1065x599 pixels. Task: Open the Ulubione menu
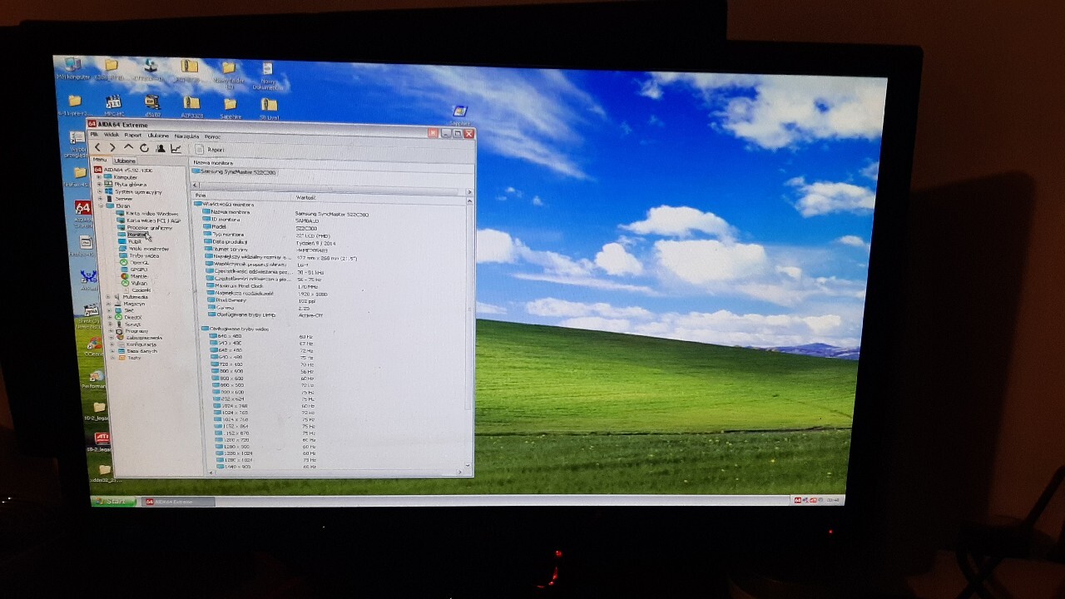pyautogui.click(x=158, y=136)
